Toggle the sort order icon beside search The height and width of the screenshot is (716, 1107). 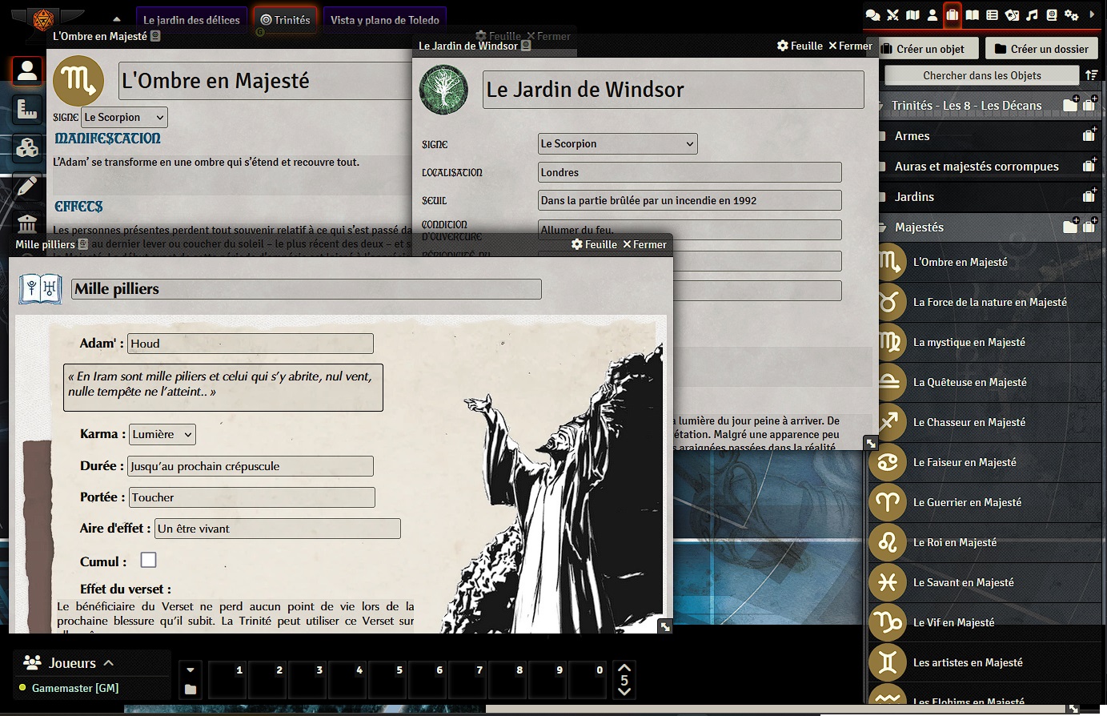pos(1091,75)
